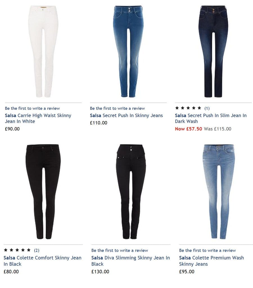Open the Colette Comfort black jeans image
The width and height of the screenshot is (253, 288).
click(43, 192)
